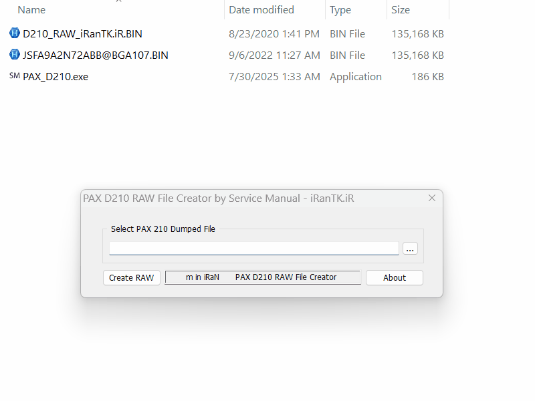Image resolution: width=535 pixels, height=401 pixels.
Task: Click the JSFA9A2N72ABB@BGA107.BIN file icon
Action: (14, 55)
